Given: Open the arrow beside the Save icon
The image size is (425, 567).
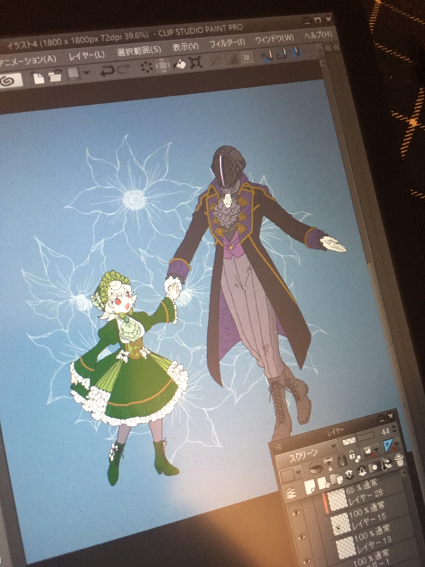Looking at the screenshot, I should pyautogui.click(x=86, y=72).
